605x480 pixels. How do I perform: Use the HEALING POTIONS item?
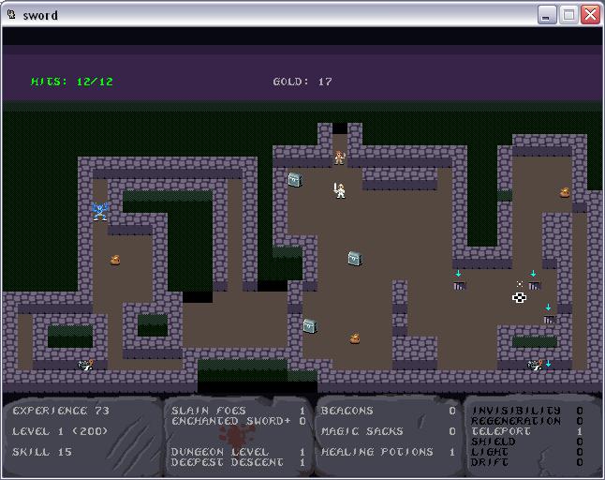[388, 452]
